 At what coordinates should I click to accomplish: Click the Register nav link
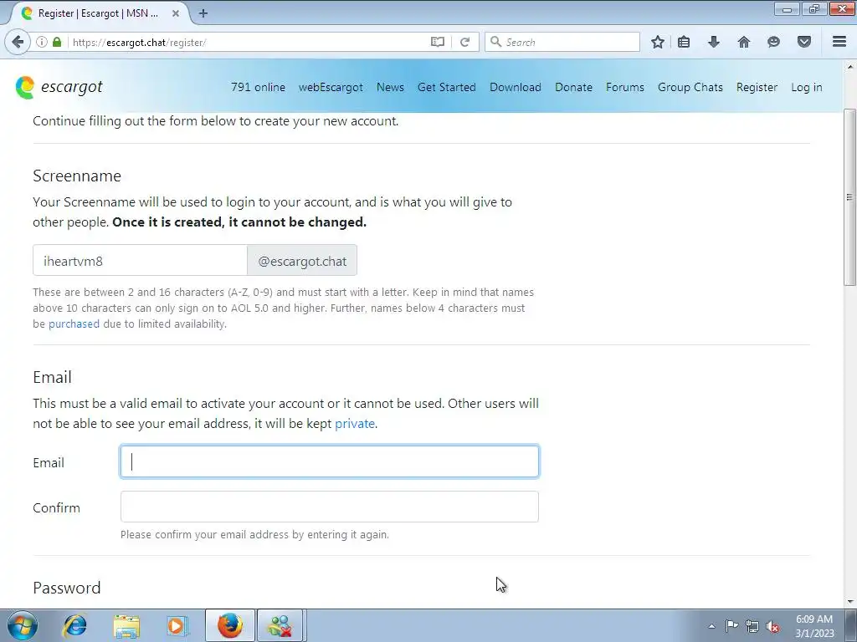point(757,87)
